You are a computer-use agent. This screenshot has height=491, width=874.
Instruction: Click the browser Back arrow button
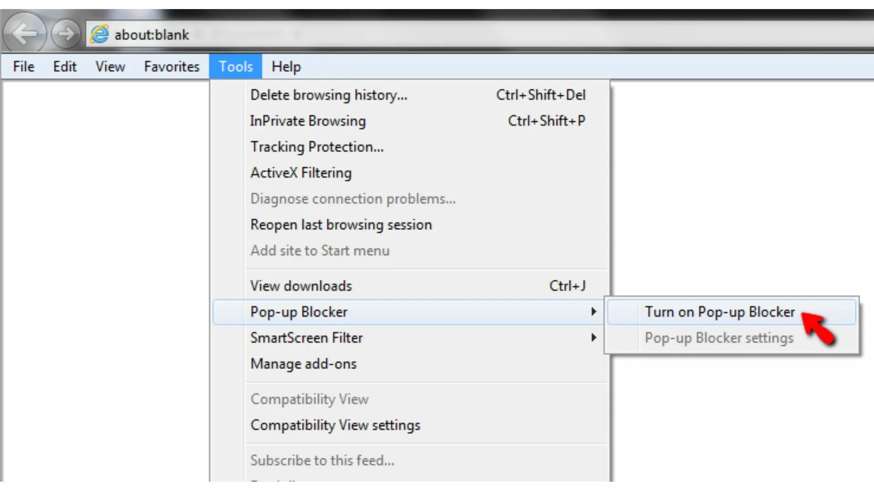tap(25, 33)
